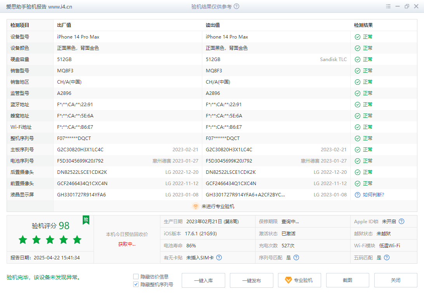Click the 获取中... price text
This screenshot has height=294, width=424.
coord(127,244)
